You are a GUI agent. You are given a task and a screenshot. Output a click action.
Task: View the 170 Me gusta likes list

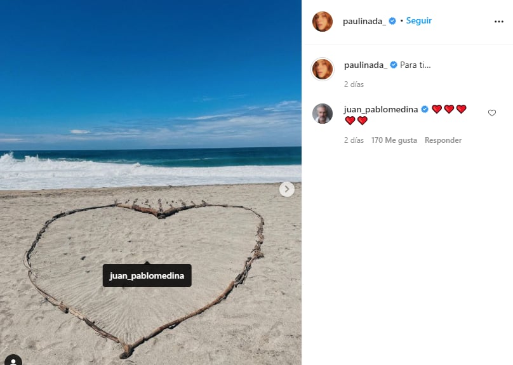[394, 140]
